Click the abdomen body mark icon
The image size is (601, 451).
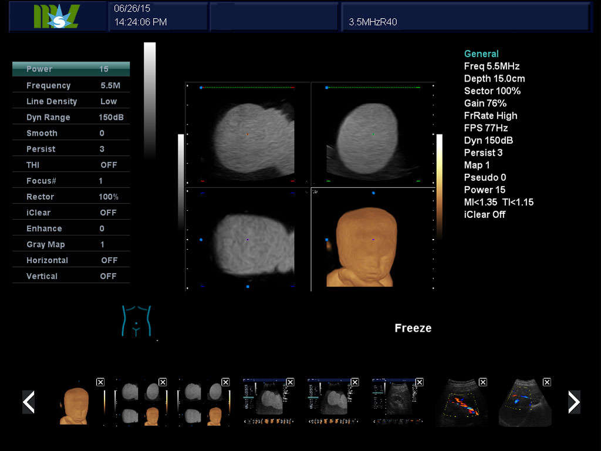(x=136, y=321)
